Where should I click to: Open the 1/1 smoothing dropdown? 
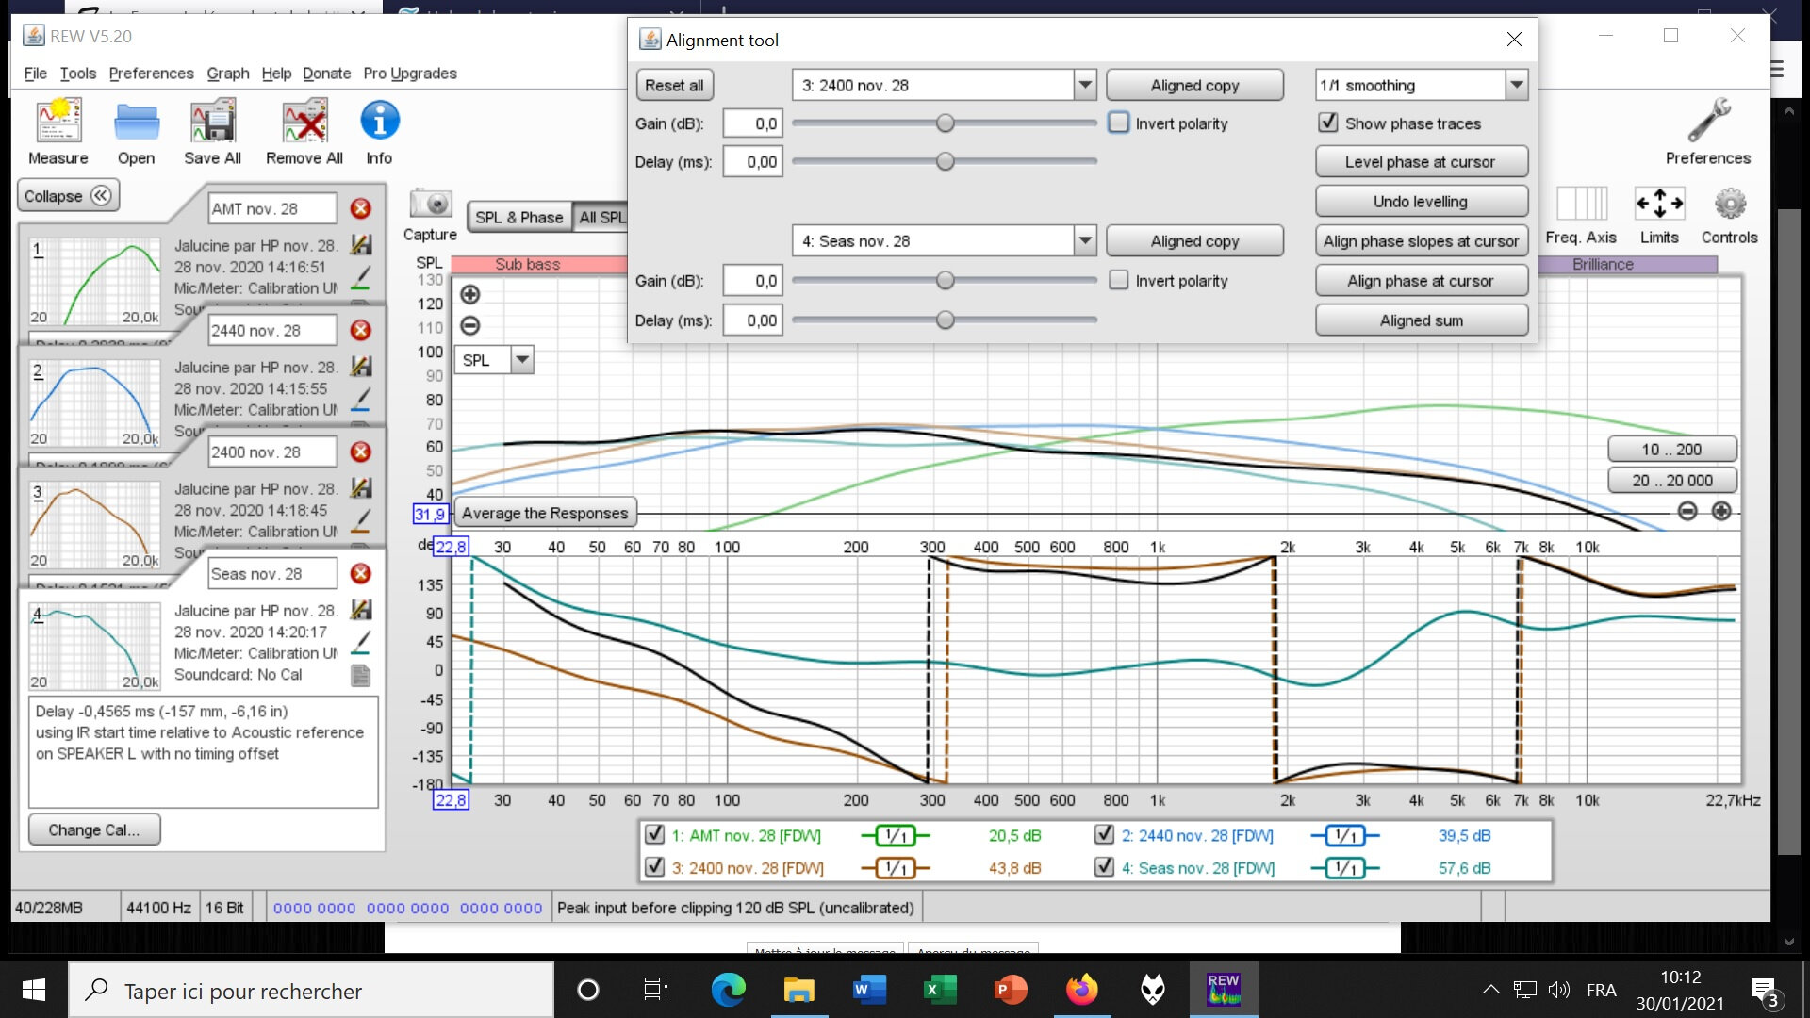[x=1516, y=85]
